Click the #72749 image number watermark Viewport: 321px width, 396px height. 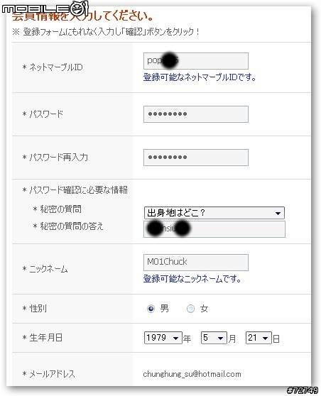(x=303, y=390)
